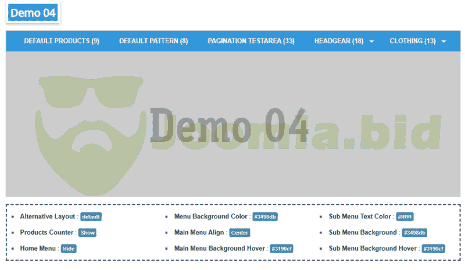The image size is (465, 270).
Task: Click the Headgear (18) menu item
Action: click(x=339, y=41)
